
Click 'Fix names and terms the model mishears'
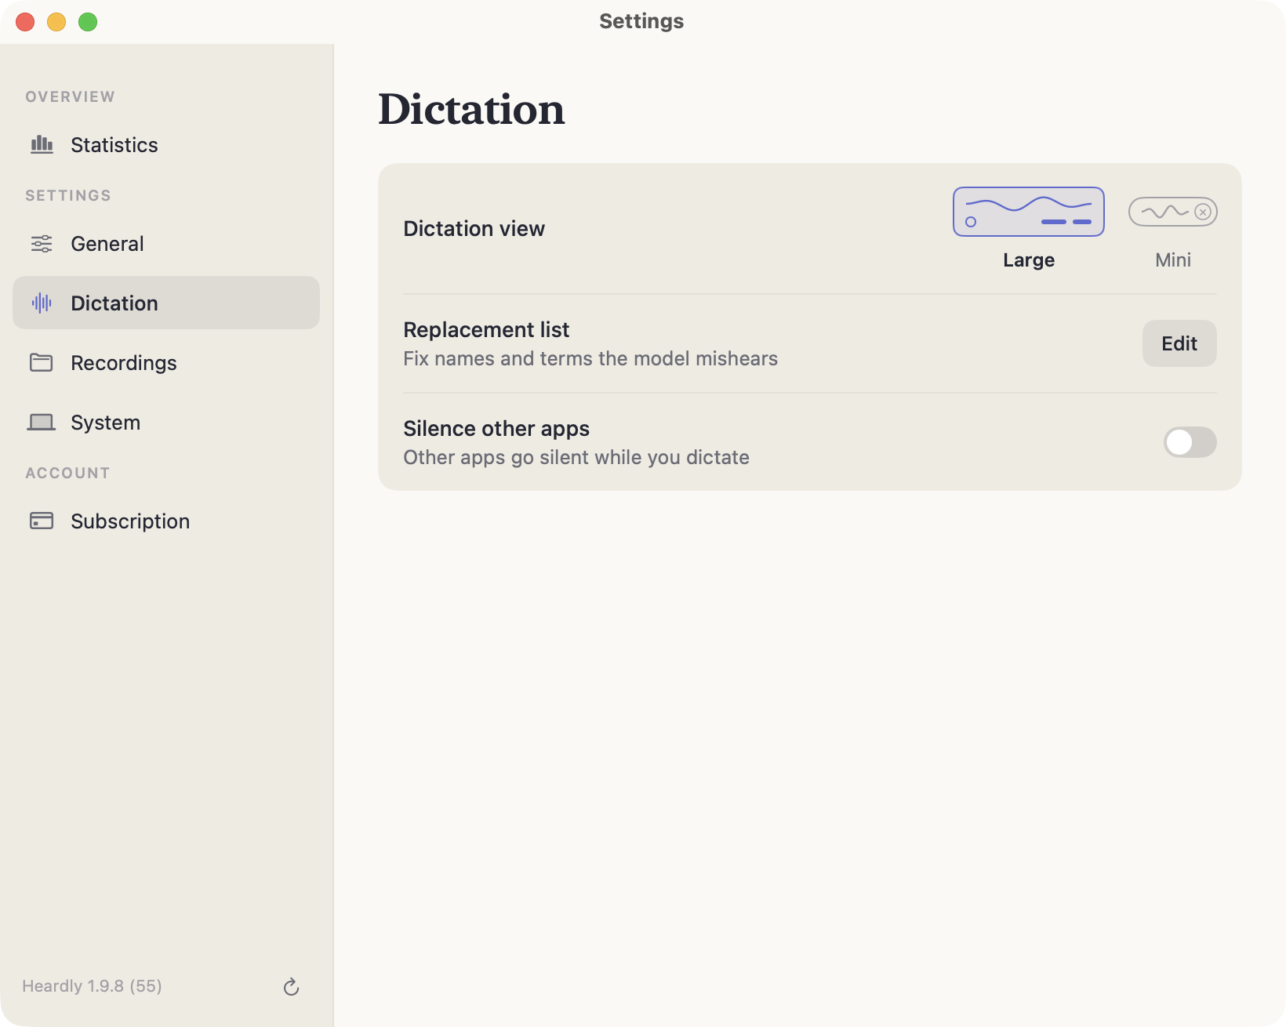[590, 359]
